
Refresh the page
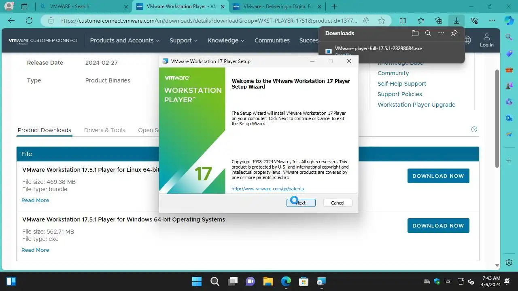29,21
